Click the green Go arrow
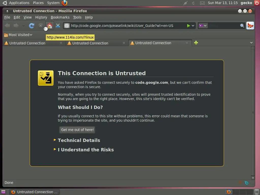The width and height of the screenshot is (260, 195). [188, 26]
